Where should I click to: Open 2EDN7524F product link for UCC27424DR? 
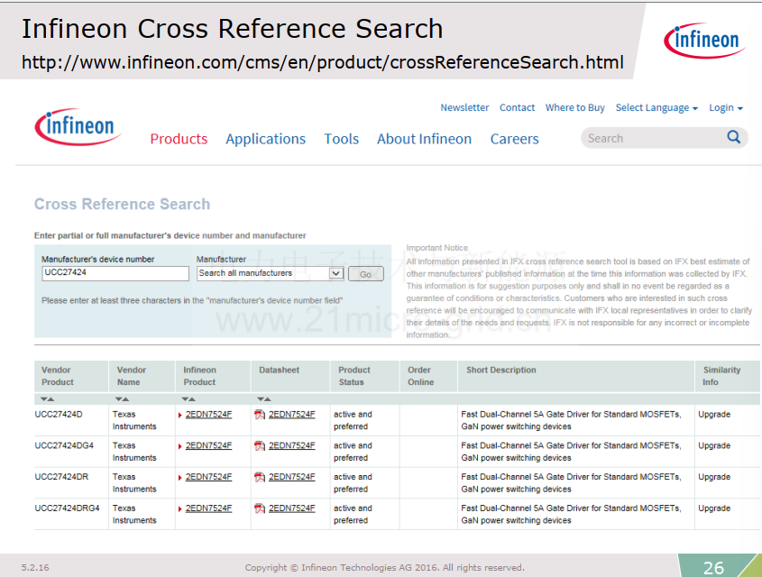coord(208,477)
